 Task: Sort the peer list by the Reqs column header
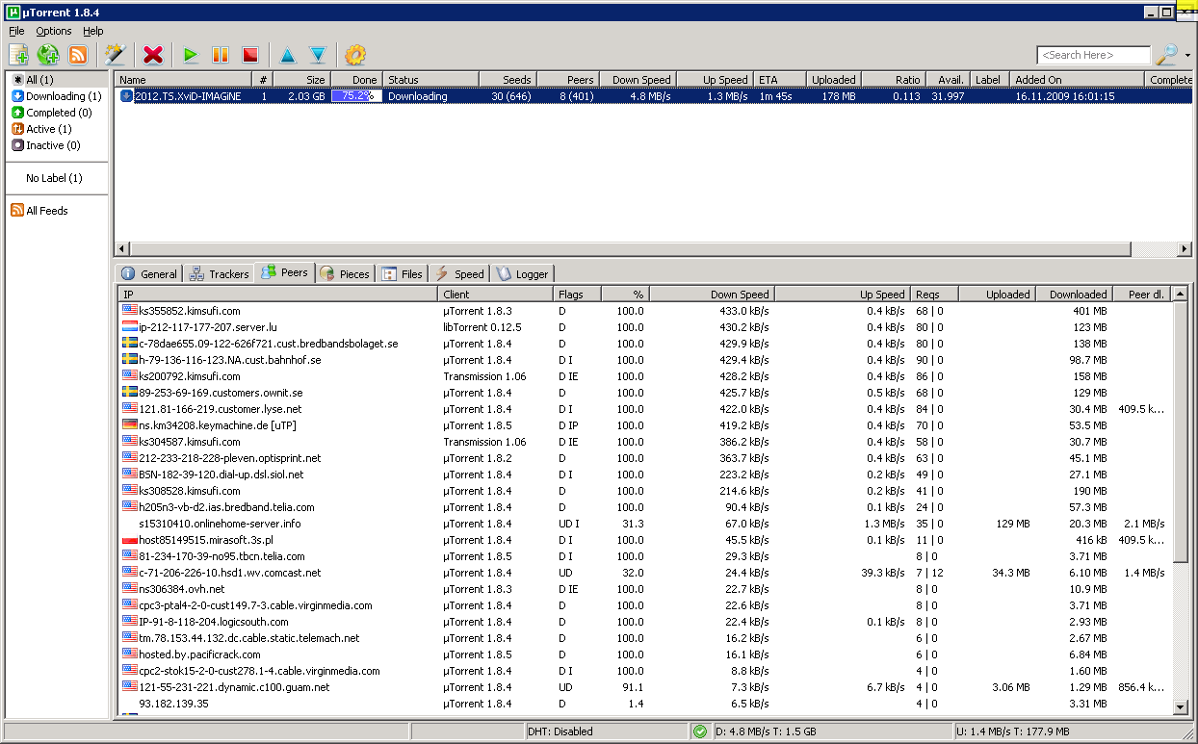(x=934, y=295)
